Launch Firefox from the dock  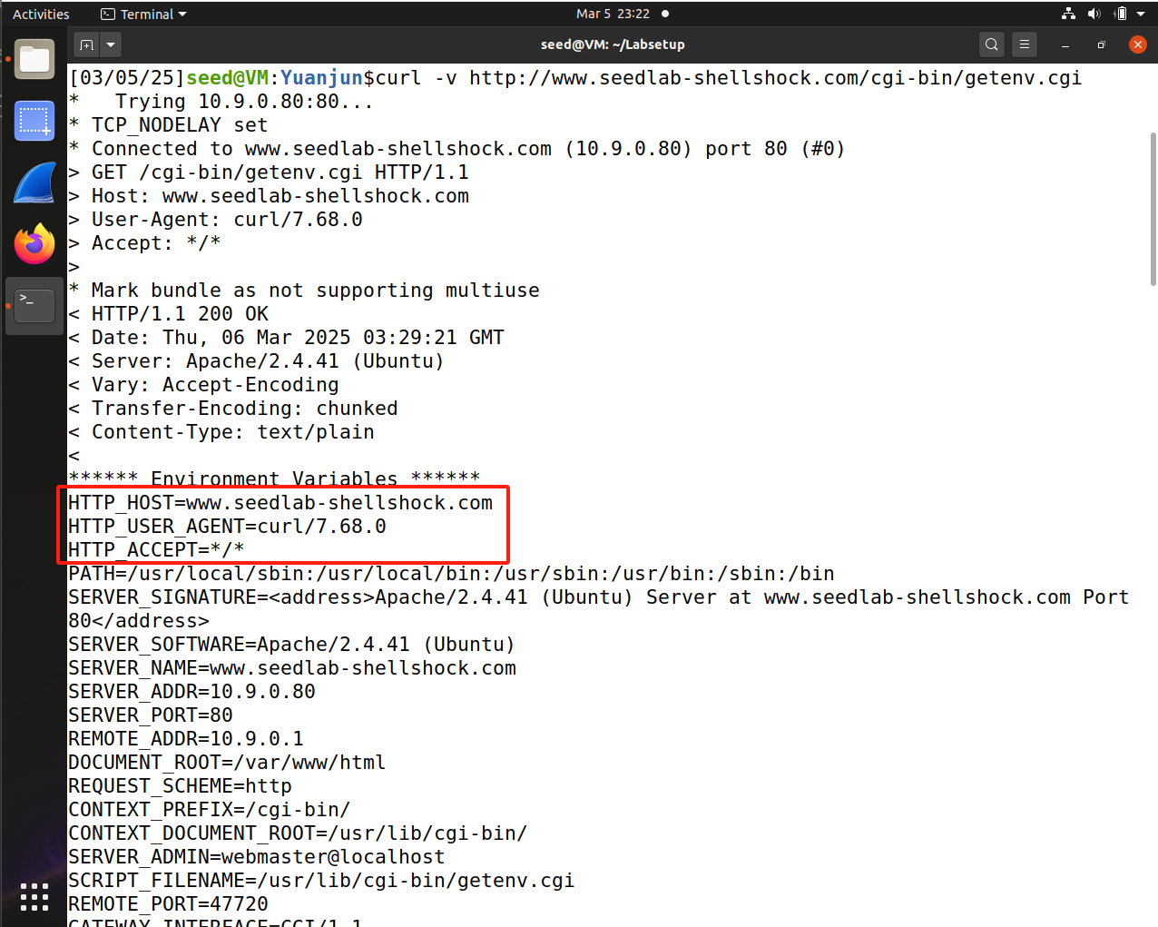(x=34, y=244)
